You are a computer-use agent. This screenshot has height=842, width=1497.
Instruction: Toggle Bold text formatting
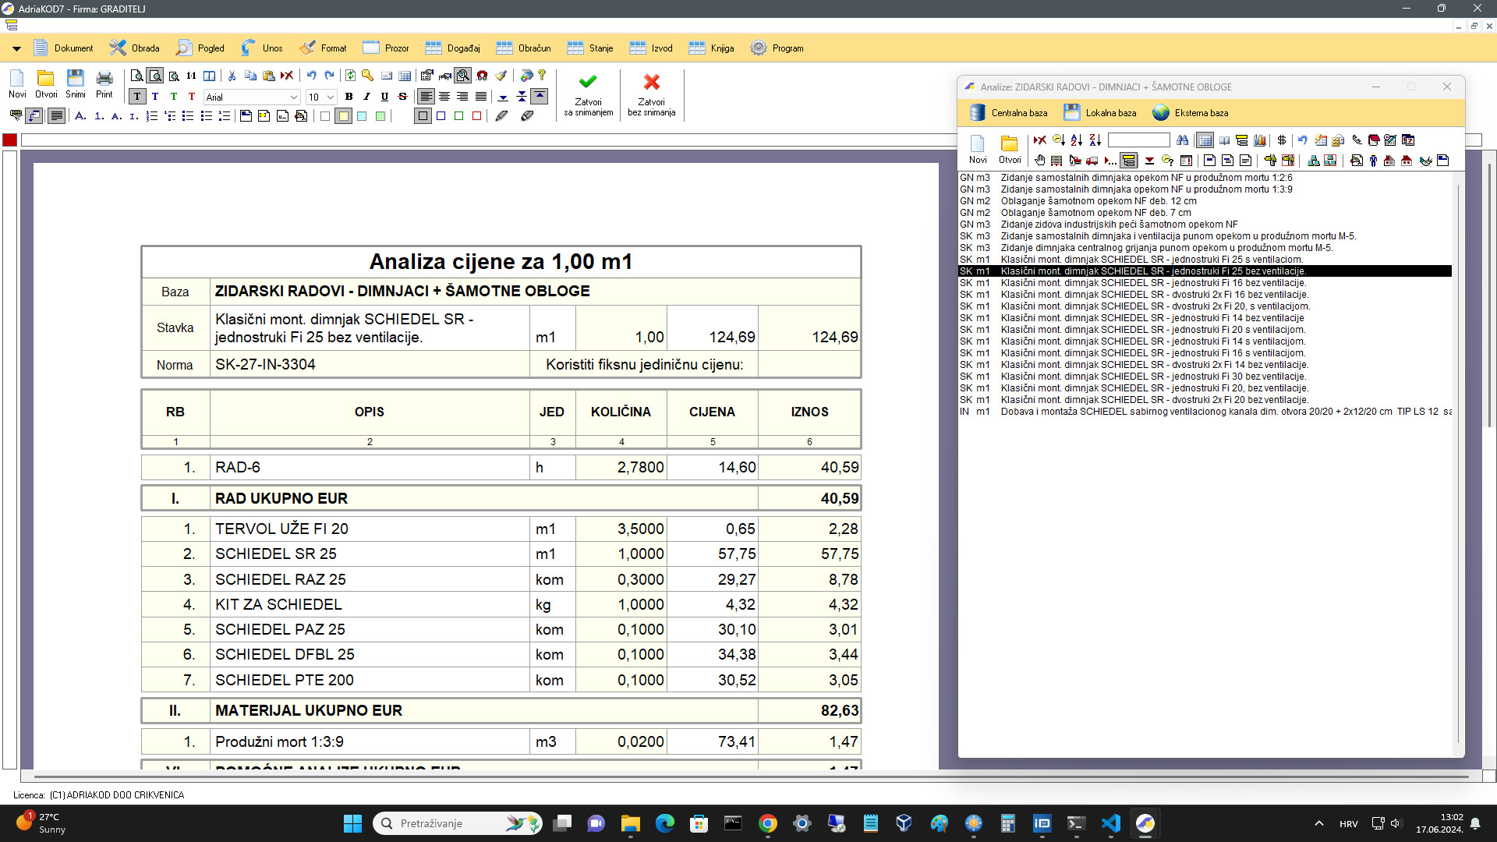[x=349, y=97]
